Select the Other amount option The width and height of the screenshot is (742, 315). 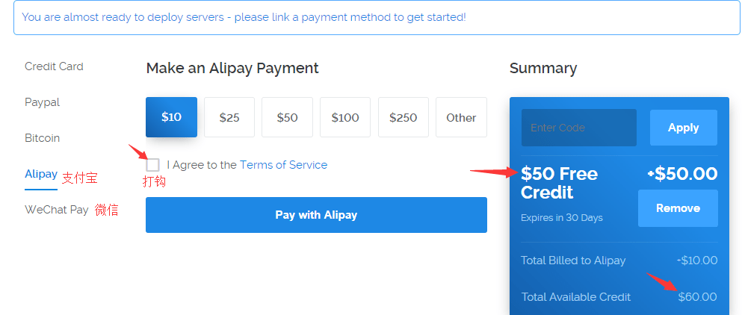(x=461, y=117)
